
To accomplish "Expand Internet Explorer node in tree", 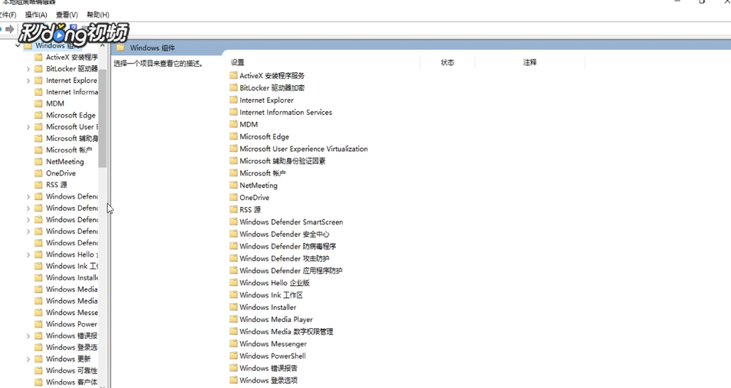I will tap(28, 81).
